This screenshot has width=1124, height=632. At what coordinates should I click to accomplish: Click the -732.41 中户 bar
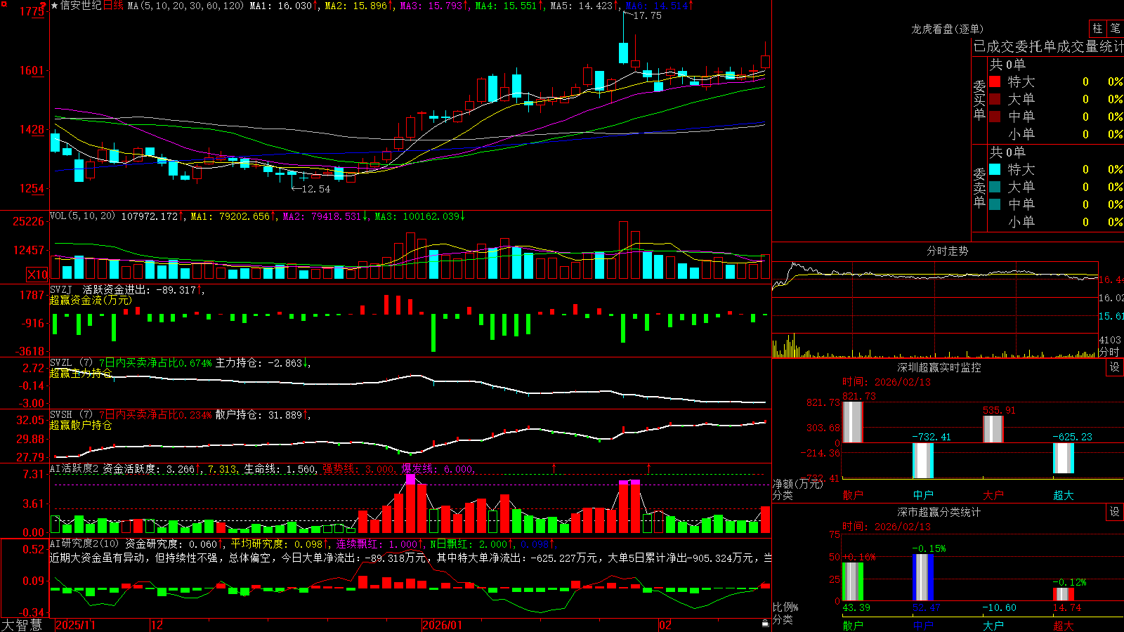pyautogui.click(x=923, y=461)
